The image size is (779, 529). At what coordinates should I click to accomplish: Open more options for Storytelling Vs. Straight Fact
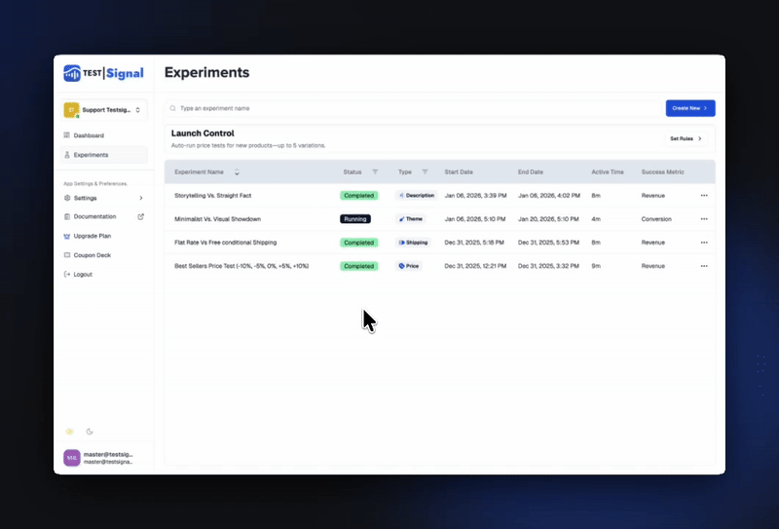(703, 196)
